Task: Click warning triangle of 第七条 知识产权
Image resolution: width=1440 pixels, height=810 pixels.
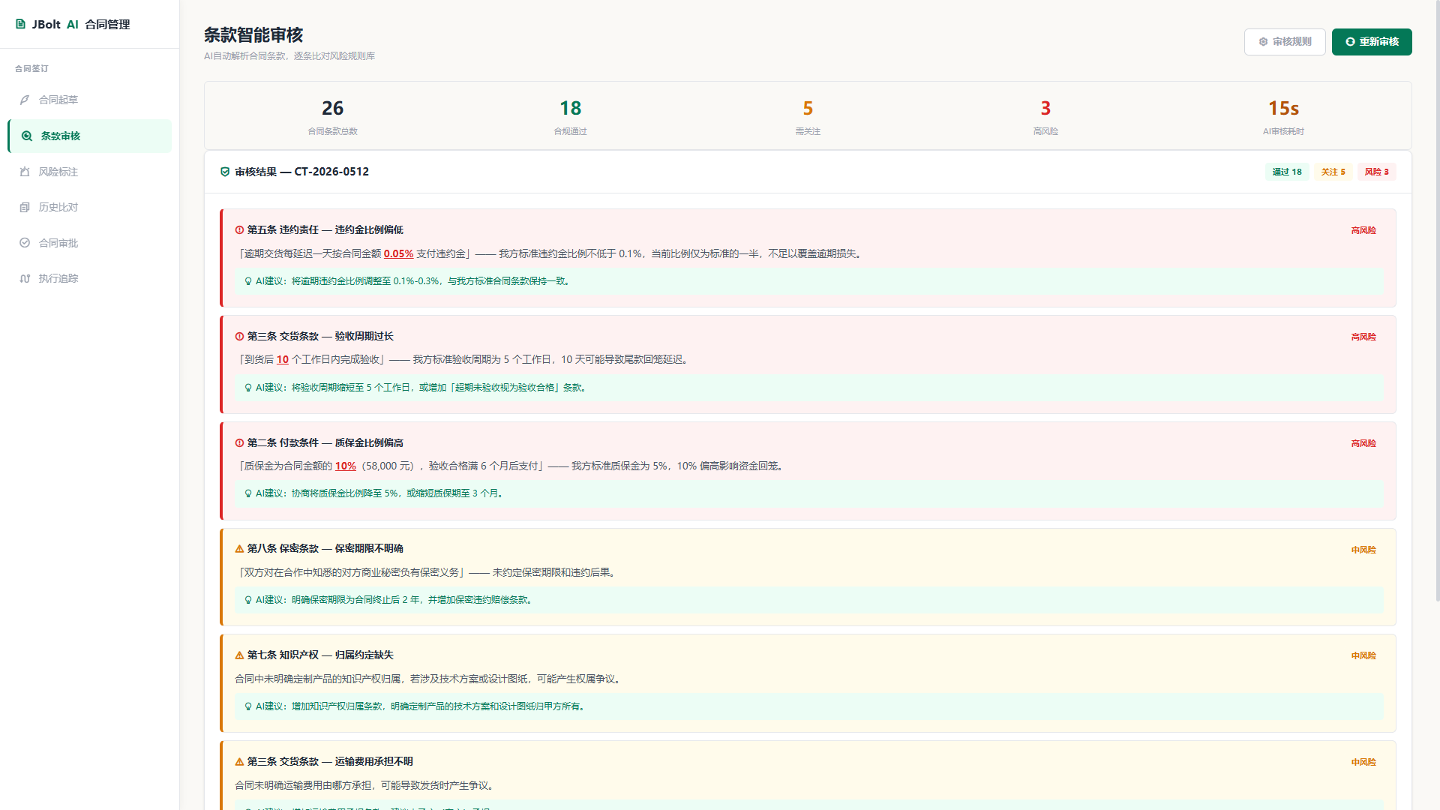Action: (x=240, y=655)
